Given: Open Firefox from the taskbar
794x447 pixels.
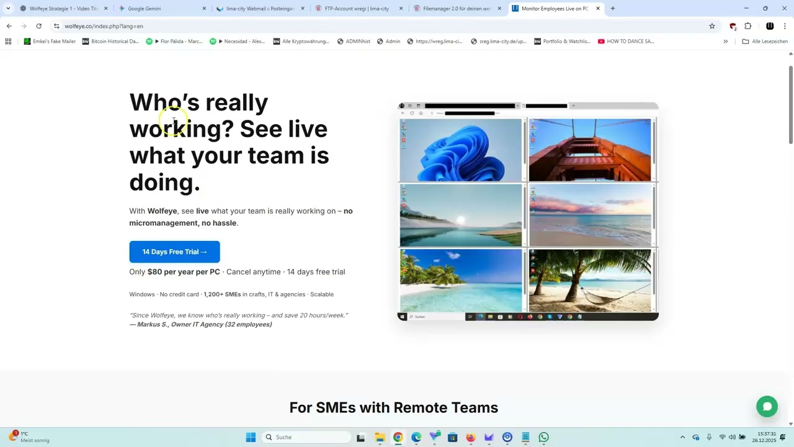Looking at the screenshot, I should [471, 437].
